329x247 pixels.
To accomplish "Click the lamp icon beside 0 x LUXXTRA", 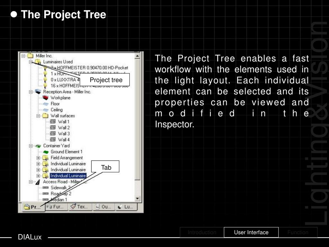I will 45,80.
